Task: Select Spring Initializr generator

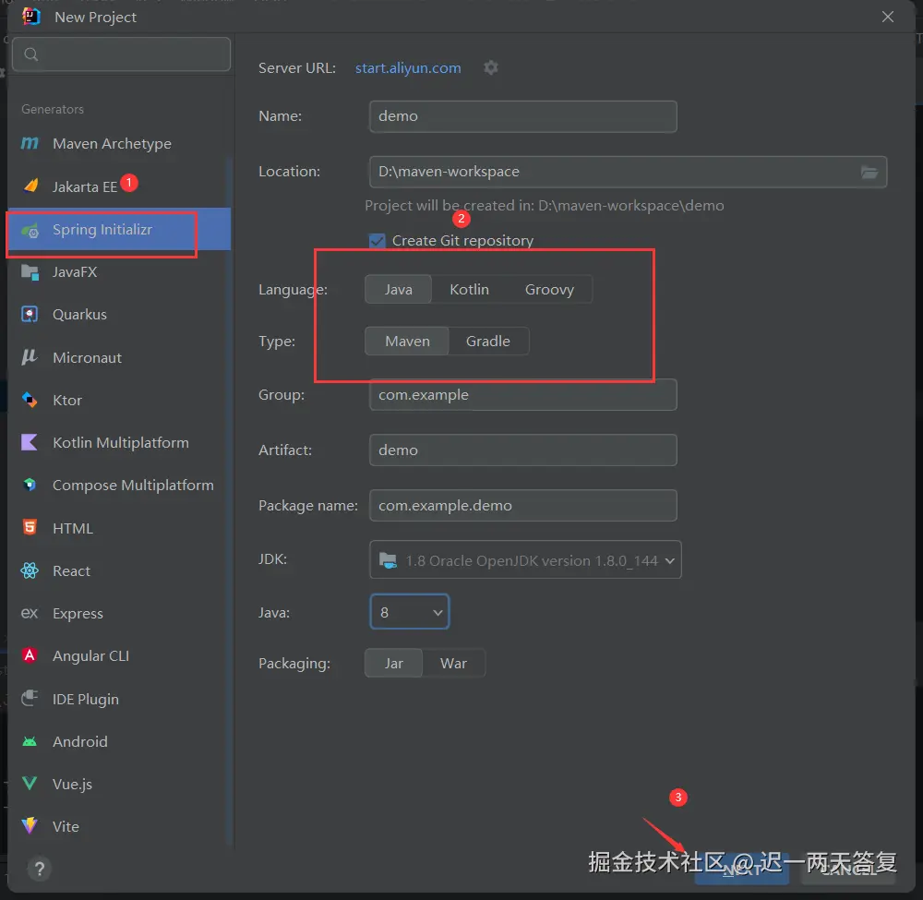Action: pos(119,229)
